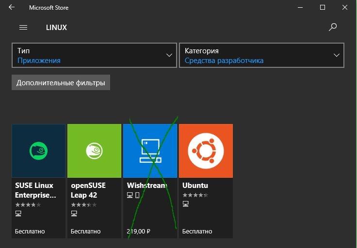Click the PC device icon under Wishstream
This screenshot has height=248, width=357.
[x=130, y=195]
